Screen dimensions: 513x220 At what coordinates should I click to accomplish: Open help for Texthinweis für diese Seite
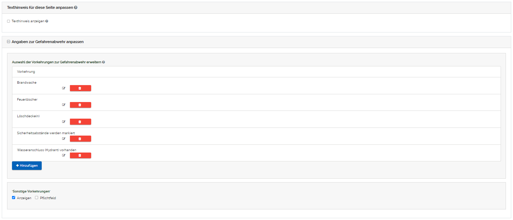(76, 7)
